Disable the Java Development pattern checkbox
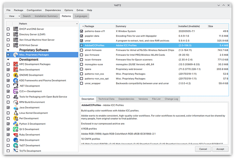Viewport: 235px width, 159px height. point(8,108)
